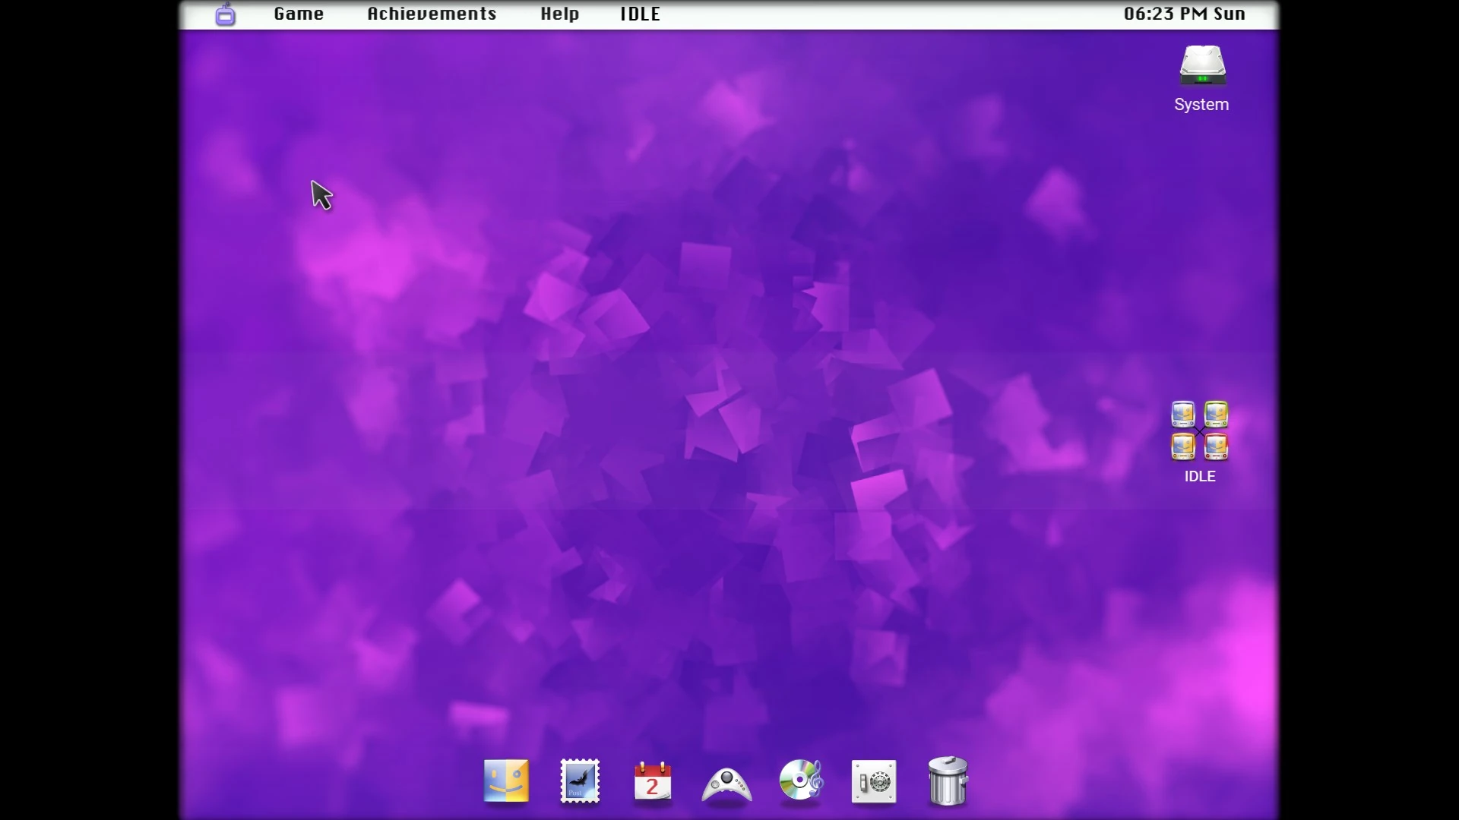Click the red-framed computer in IDLE icon
This screenshot has height=820, width=1459.
click(1217, 446)
